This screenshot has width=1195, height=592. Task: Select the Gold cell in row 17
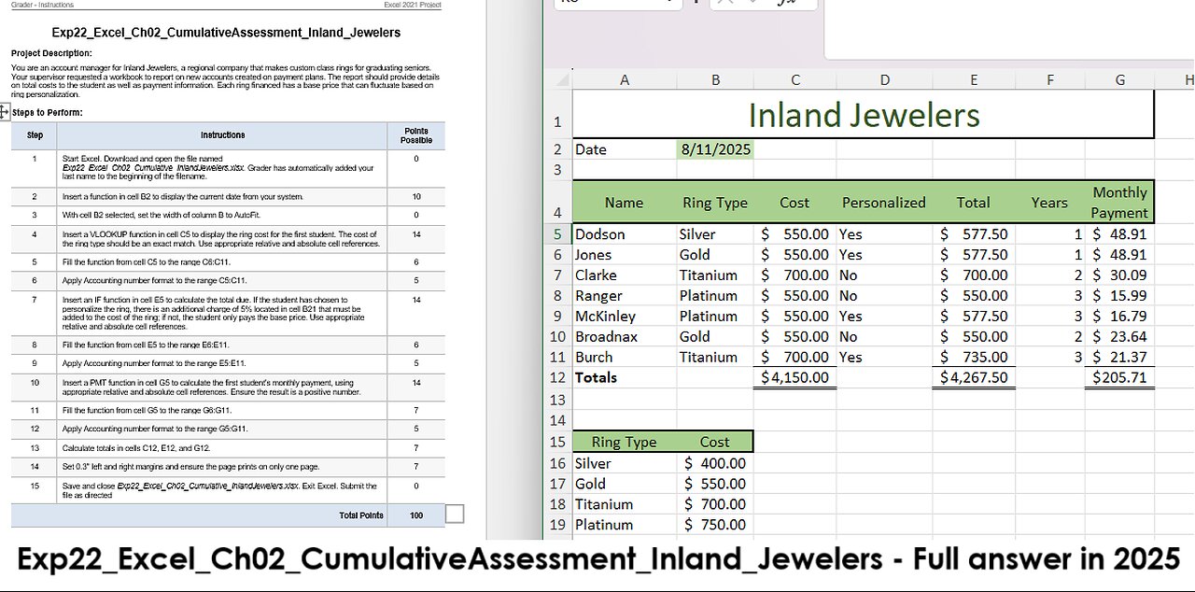625,484
